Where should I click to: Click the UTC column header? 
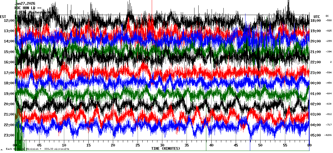(x=316, y=17)
